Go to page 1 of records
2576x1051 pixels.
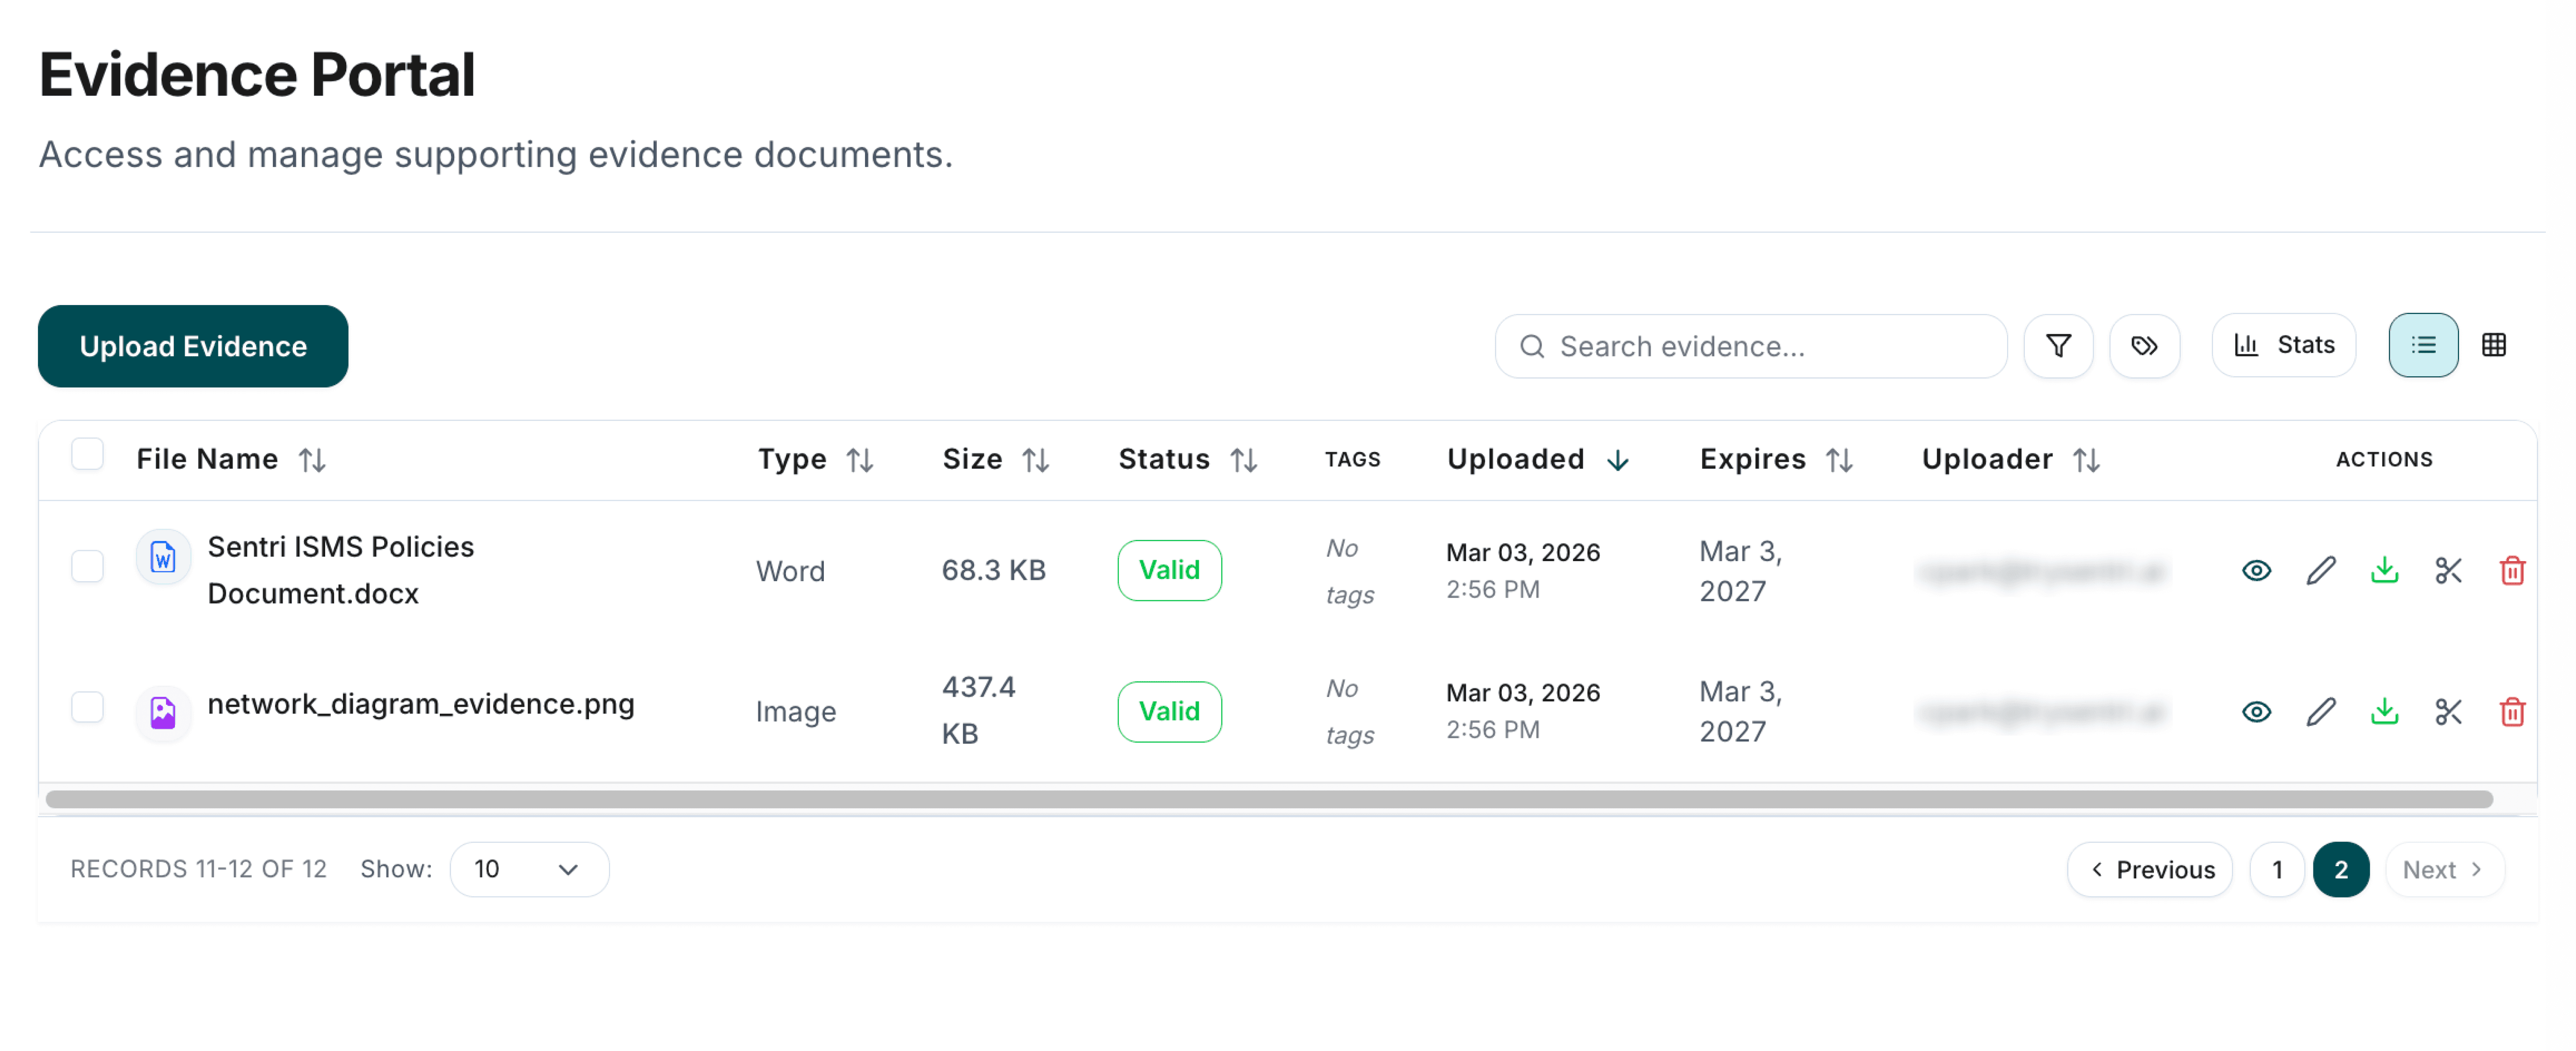(x=2276, y=869)
